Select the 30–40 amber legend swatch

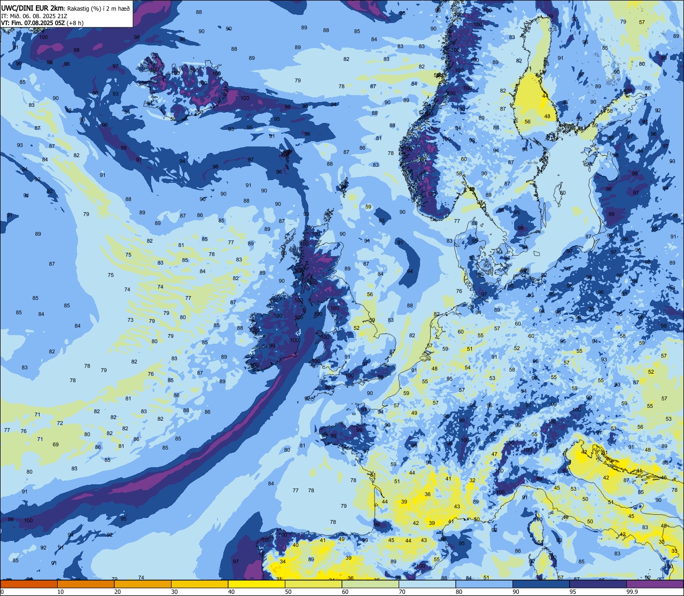pyautogui.click(x=199, y=584)
